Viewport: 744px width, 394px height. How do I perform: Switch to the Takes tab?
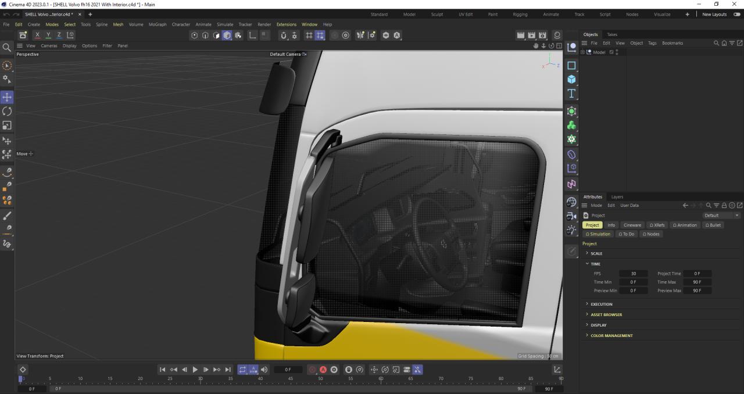coord(612,34)
